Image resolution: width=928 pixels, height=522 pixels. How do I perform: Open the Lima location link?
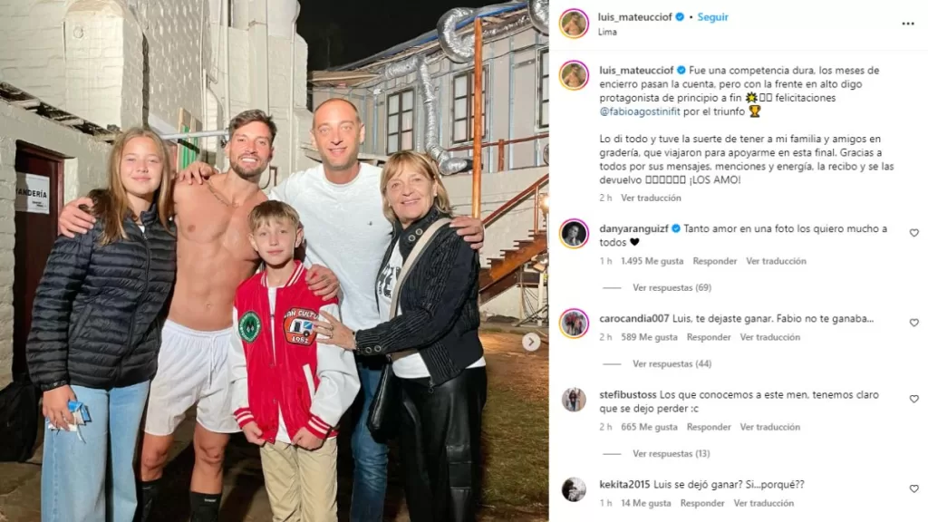pyautogui.click(x=607, y=32)
